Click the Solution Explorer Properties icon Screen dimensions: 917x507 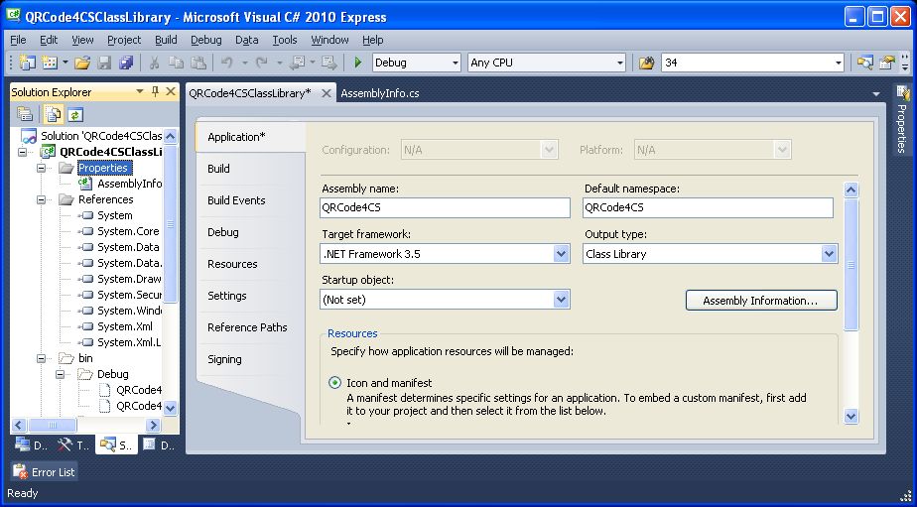(25, 114)
